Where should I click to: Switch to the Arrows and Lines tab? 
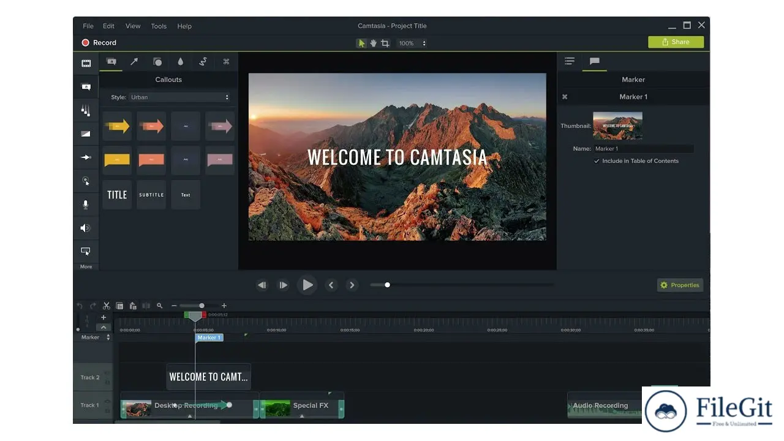[x=134, y=62]
